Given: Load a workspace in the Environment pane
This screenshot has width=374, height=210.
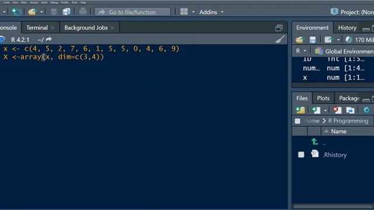Looking at the screenshot, I should point(300,40).
